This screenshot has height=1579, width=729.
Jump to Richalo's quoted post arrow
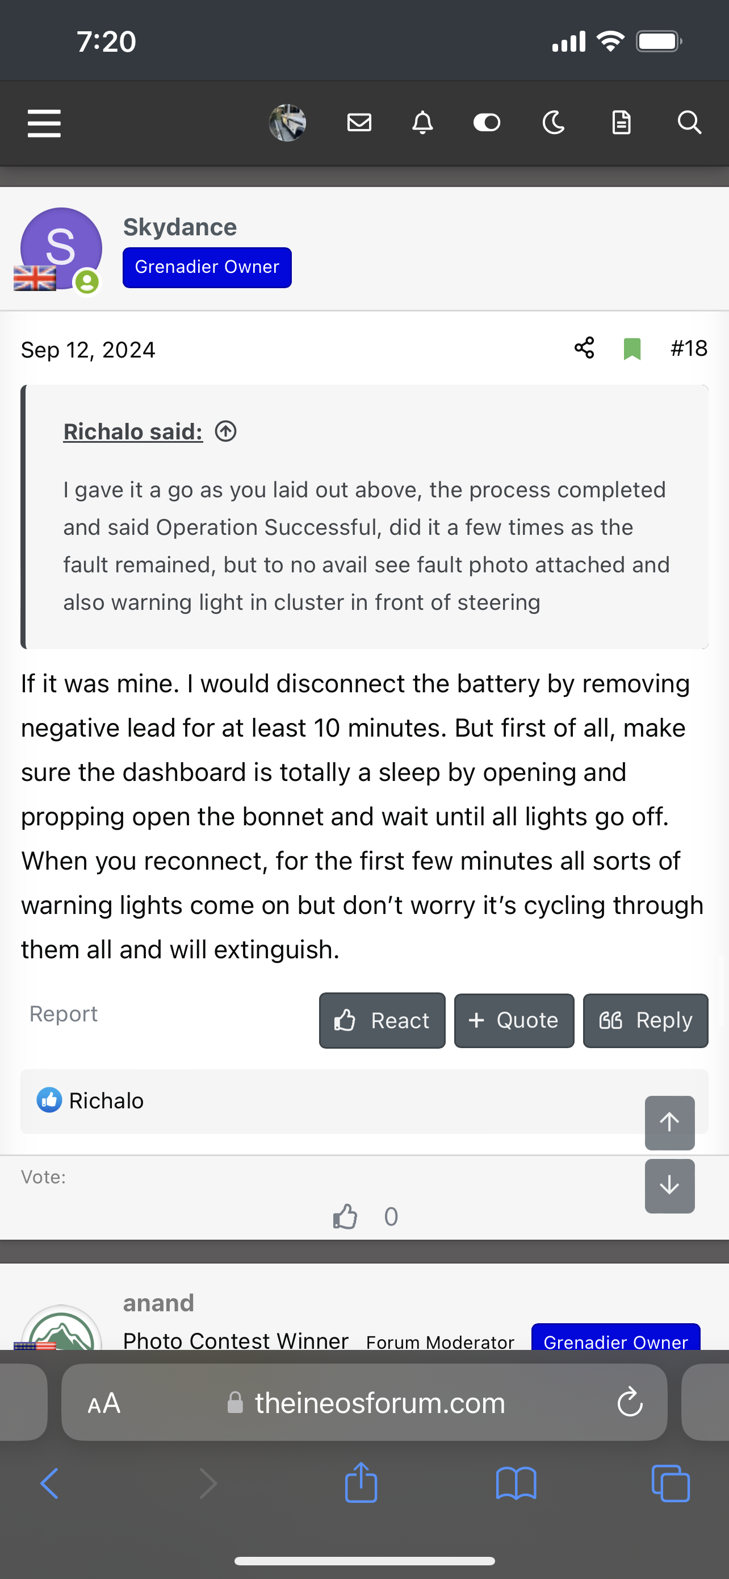226,431
